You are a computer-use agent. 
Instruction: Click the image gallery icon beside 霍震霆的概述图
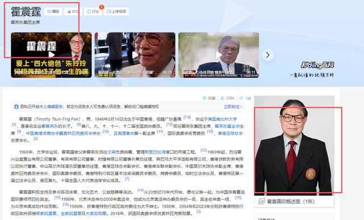262,201
